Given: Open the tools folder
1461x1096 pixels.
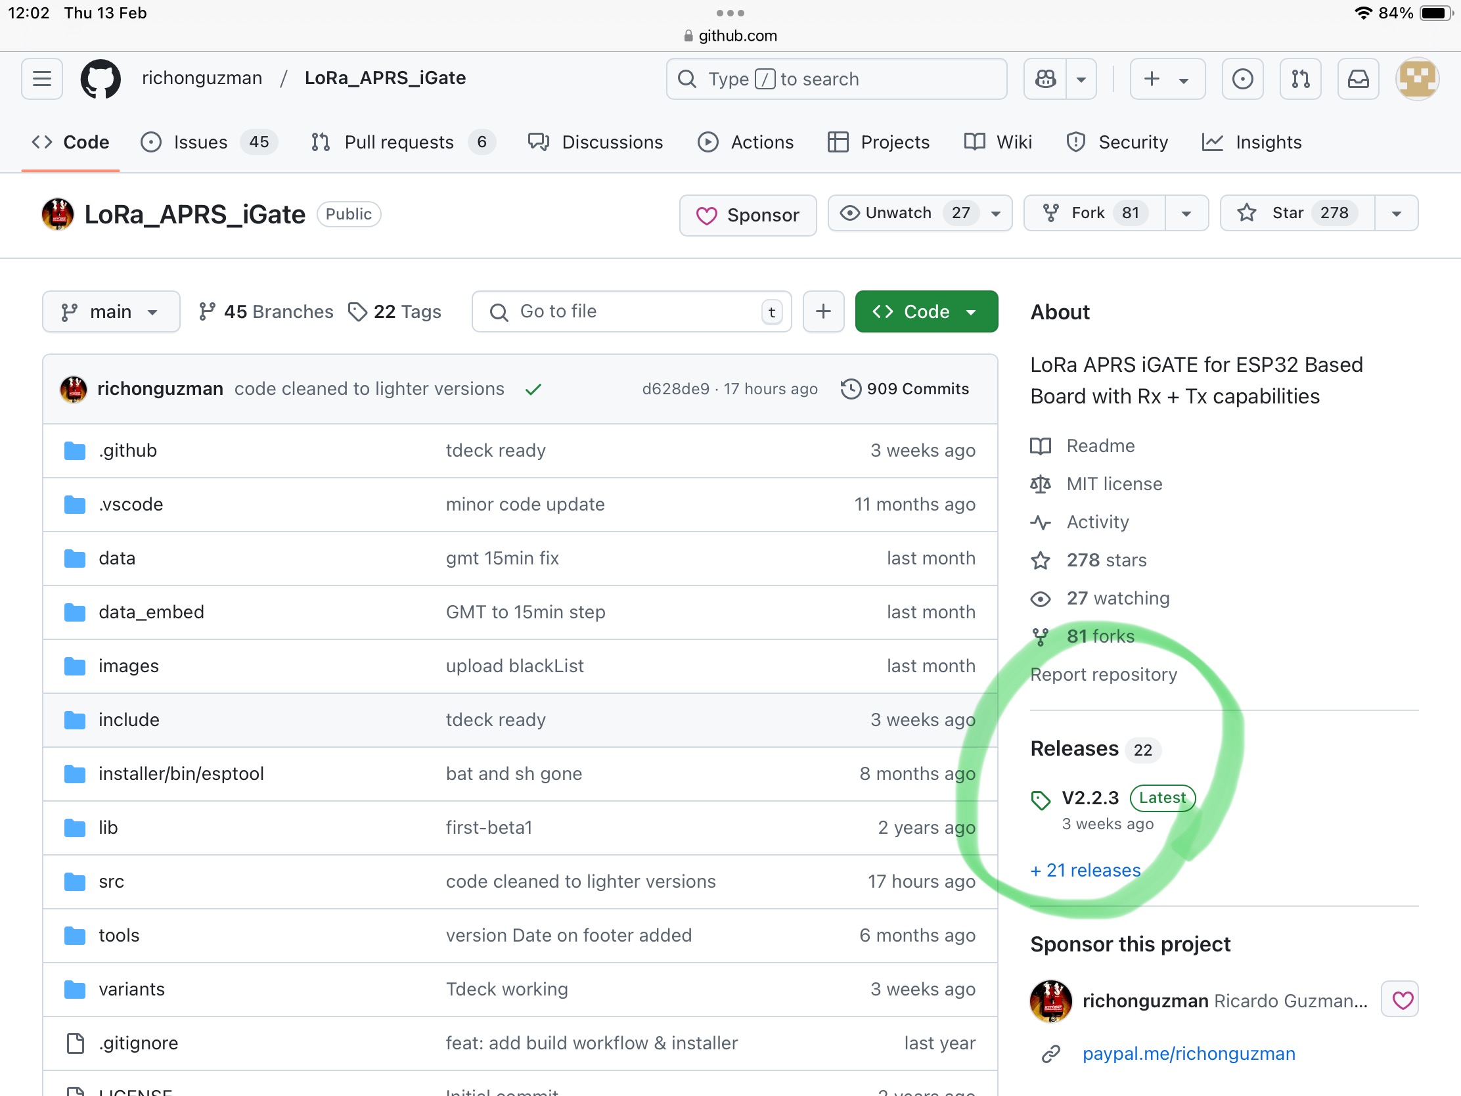Looking at the screenshot, I should pos(119,935).
